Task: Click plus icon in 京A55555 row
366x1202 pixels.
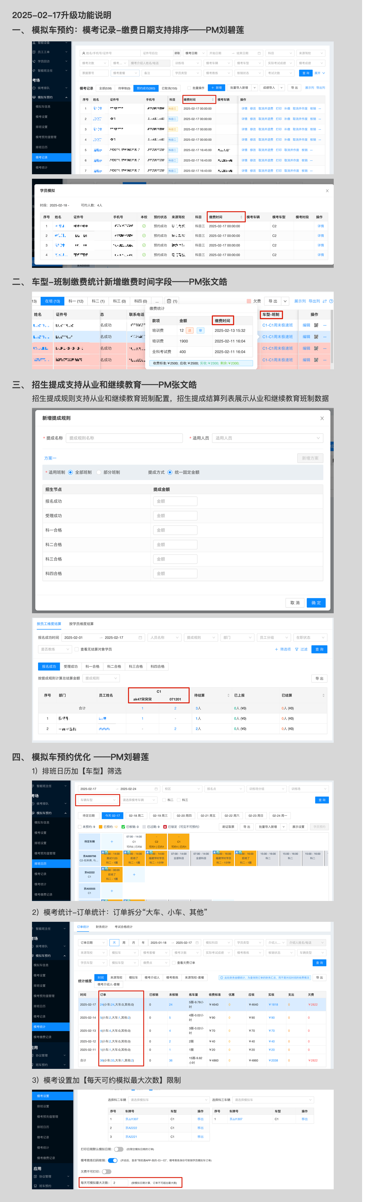Action: point(112,891)
